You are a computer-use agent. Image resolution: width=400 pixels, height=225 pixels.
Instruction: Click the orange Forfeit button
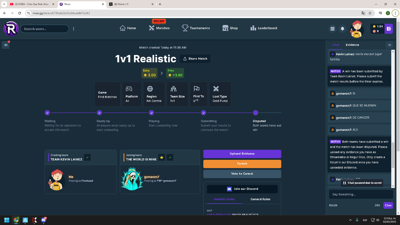242,164
